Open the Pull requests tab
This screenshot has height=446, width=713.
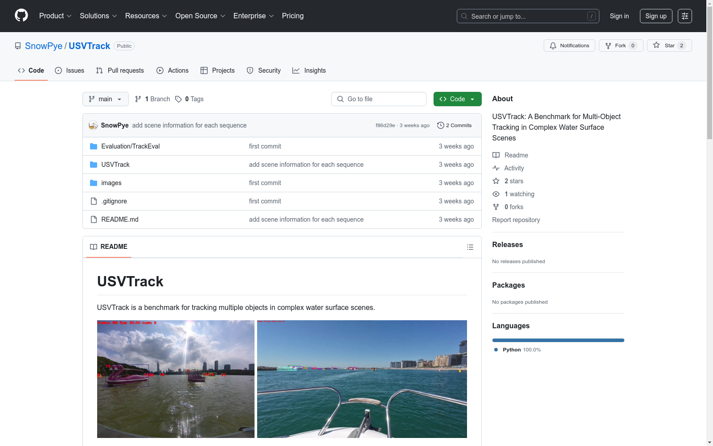(x=120, y=70)
